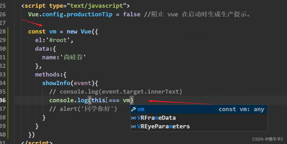Select the vm entry in the autocomplete list
Screen dimensions: 287x144
[x=141, y=109]
